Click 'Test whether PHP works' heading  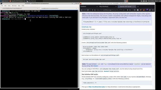click(90, 74)
